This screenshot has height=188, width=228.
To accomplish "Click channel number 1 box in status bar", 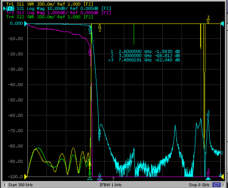I will 4,185.
